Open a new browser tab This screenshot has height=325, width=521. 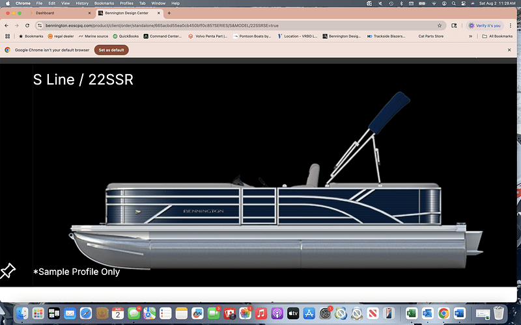(x=169, y=13)
